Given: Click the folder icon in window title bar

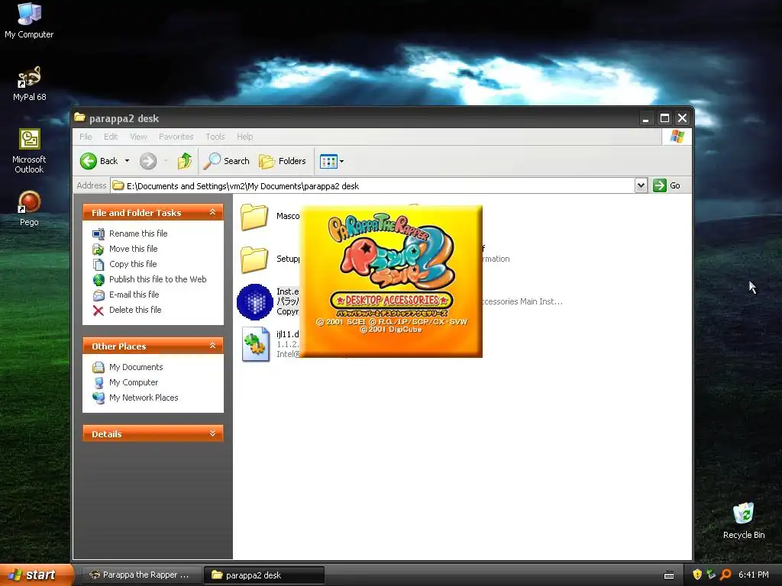Looking at the screenshot, I should 79,118.
